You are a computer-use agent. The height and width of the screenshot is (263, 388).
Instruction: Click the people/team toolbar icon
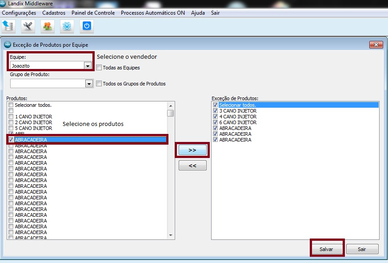click(x=47, y=26)
